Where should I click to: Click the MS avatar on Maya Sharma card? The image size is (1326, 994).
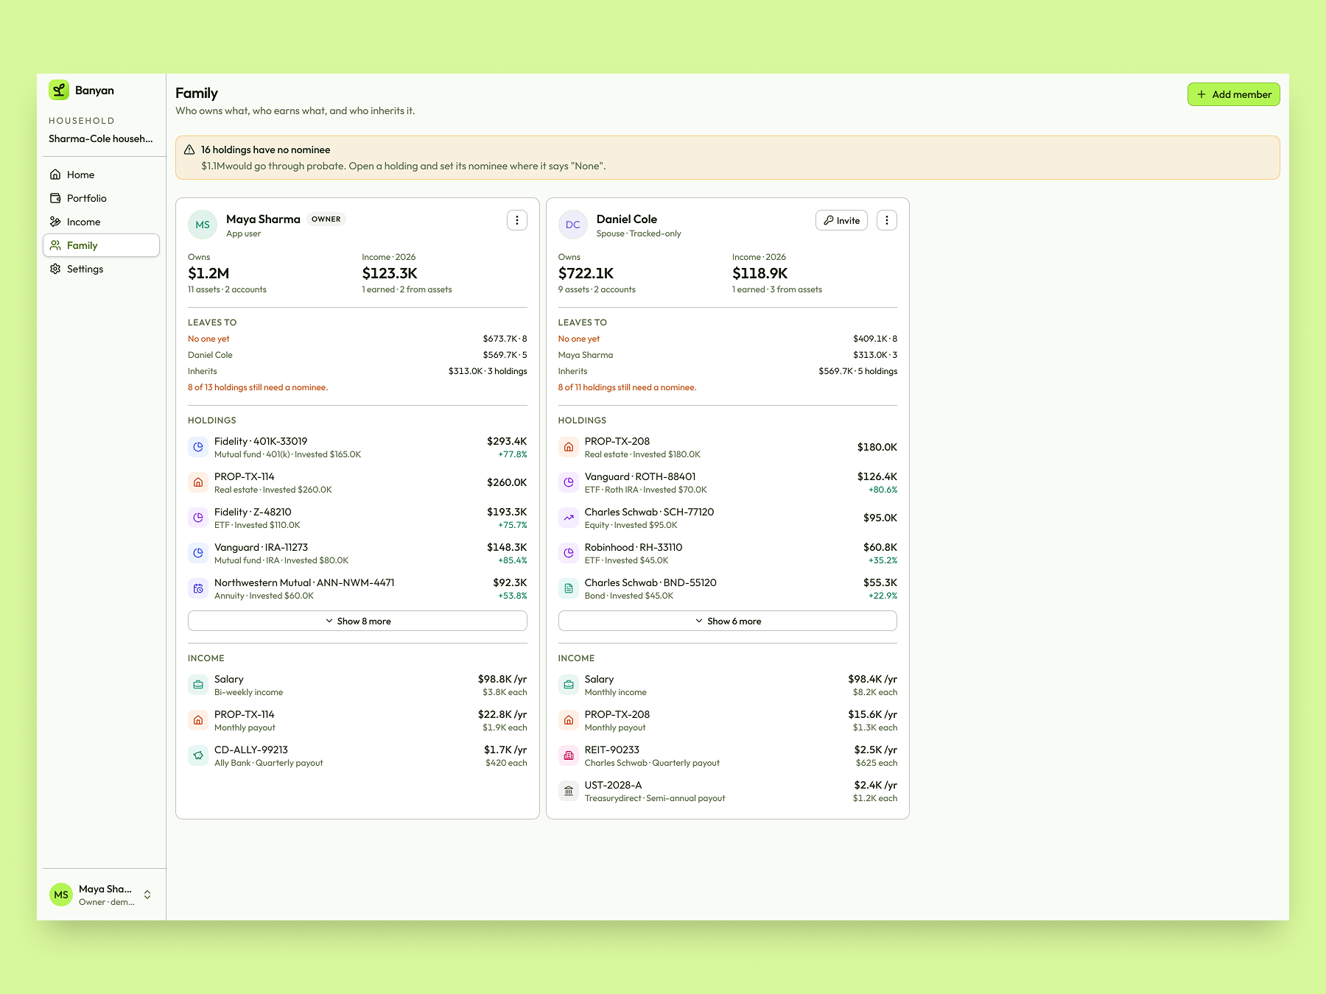pyautogui.click(x=203, y=225)
